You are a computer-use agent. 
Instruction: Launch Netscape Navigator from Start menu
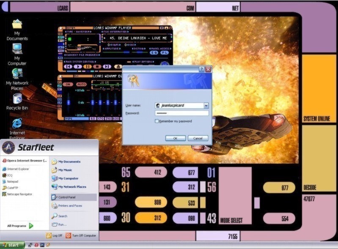(x=19, y=194)
